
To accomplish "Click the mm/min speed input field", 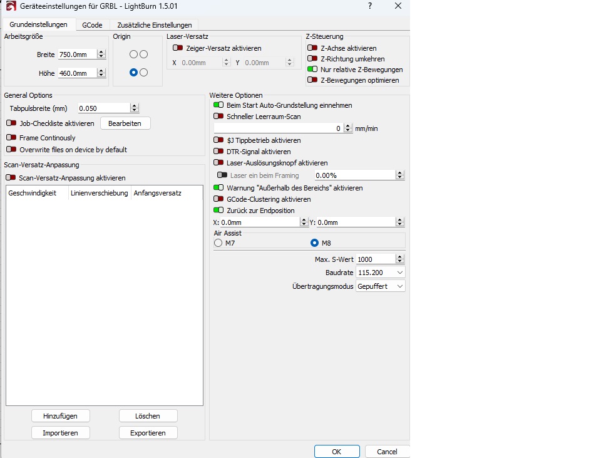I will 278,128.
